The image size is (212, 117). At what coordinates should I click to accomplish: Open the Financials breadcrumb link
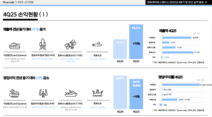point(8,2)
